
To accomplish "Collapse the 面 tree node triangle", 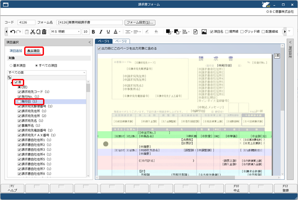I will (x=12, y=82).
